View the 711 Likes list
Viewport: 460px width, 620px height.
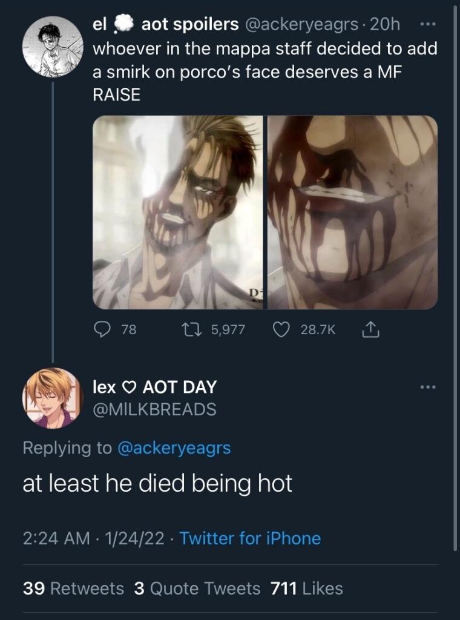(306, 588)
